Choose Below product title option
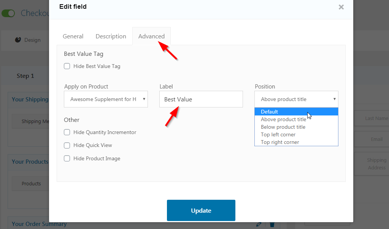 (283, 127)
